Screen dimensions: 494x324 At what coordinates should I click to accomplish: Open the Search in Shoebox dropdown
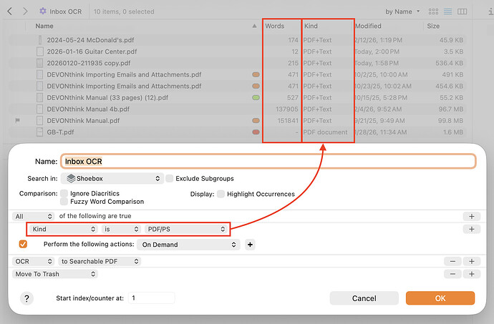pos(112,178)
